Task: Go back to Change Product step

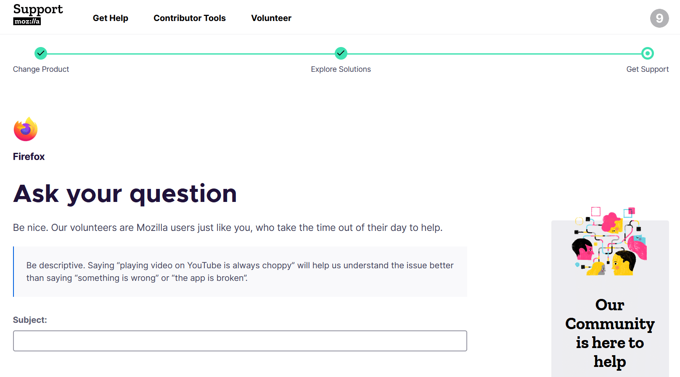Action: pos(41,69)
